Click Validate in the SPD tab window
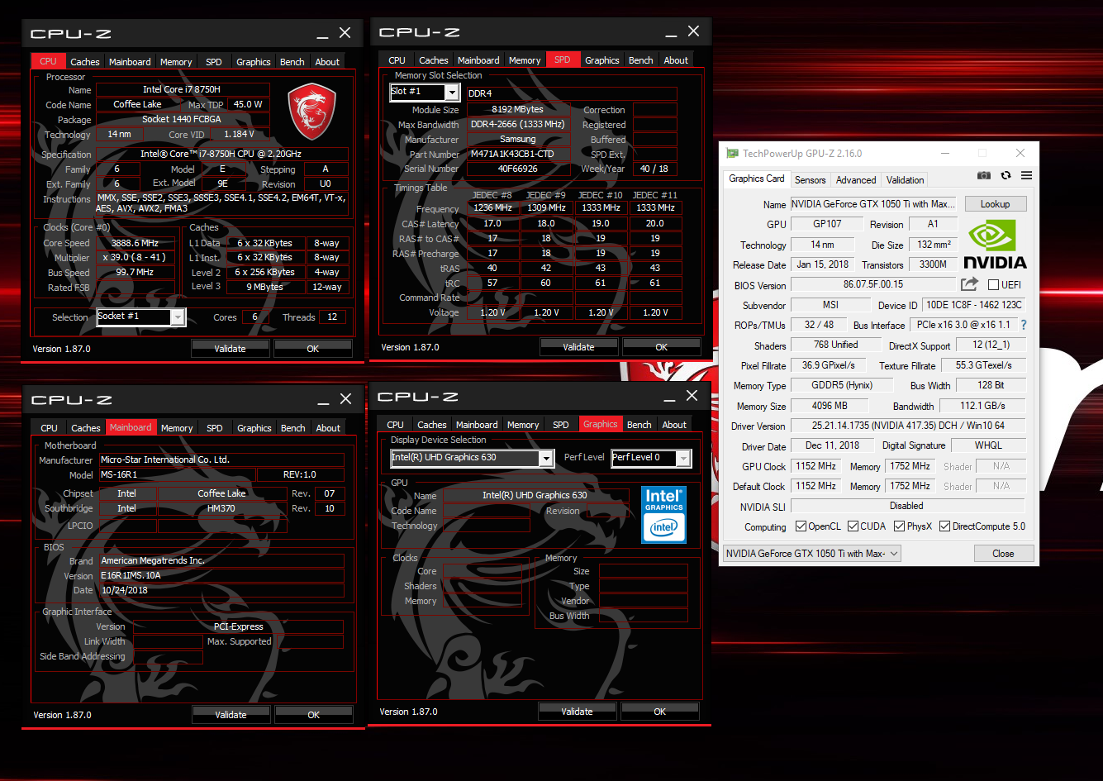The width and height of the screenshot is (1103, 781). [x=578, y=347]
